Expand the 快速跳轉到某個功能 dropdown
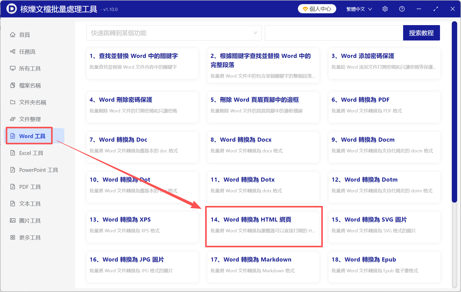461x292 pixels. tap(174, 33)
